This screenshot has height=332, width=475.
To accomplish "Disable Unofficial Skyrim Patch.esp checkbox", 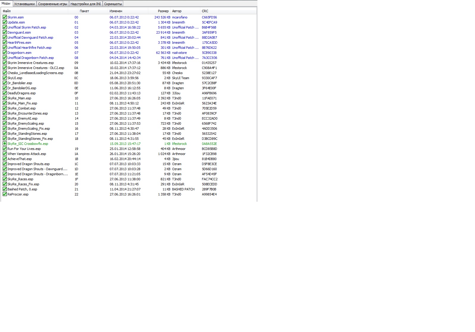I will [x=5, y=27].
